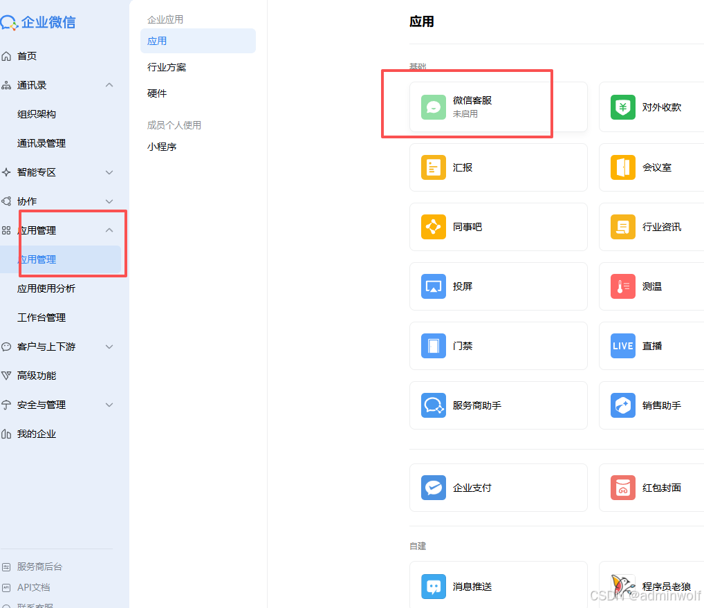Open 应用使用分析 in the sidebar
This screenshot has width=704, height=608.
pos(46,288)
